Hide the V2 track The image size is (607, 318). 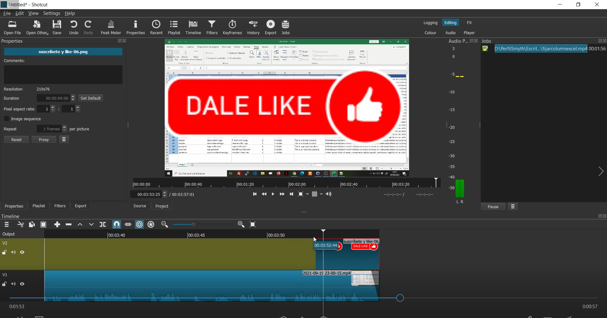click(x=22, y=253)
